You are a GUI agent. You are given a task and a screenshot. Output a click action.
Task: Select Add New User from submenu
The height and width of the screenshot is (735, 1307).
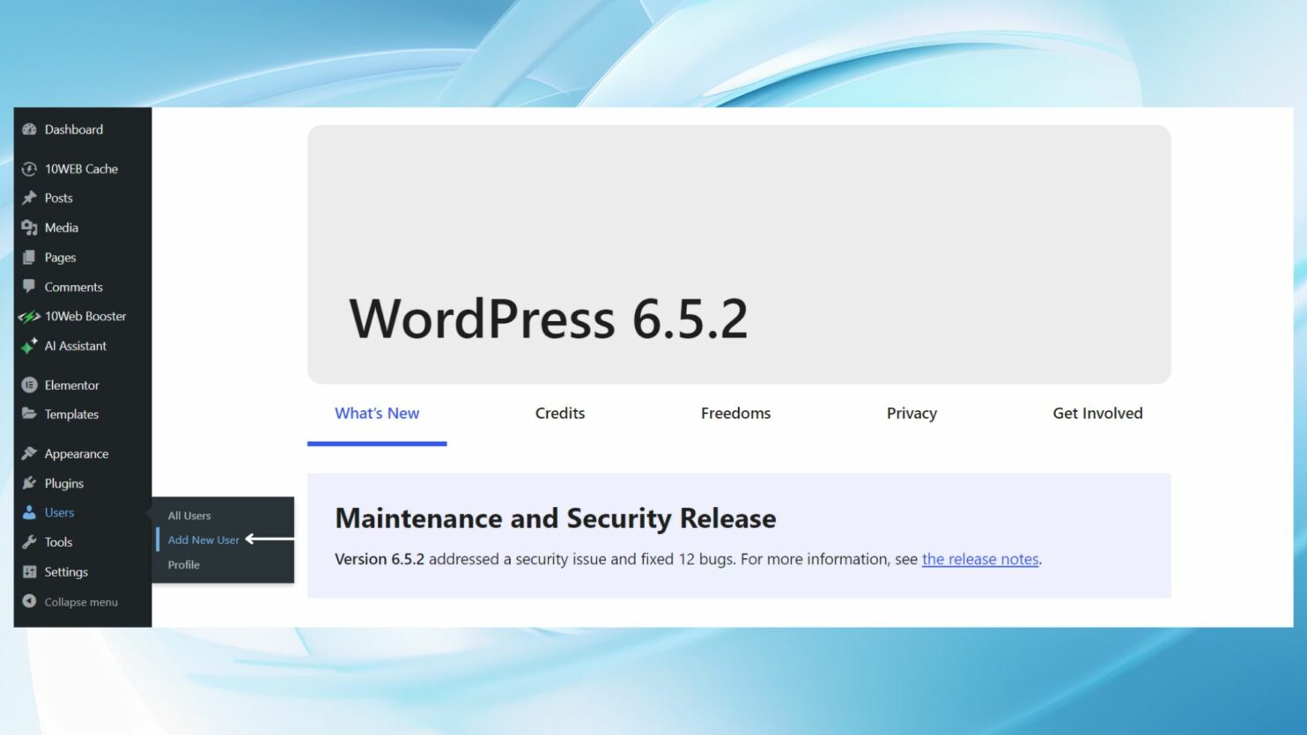(203, 539)
